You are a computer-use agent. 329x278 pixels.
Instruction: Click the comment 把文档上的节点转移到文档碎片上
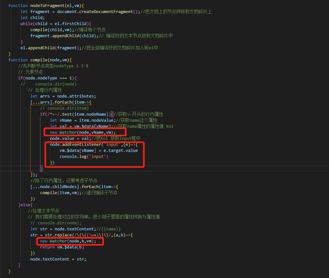tap(176, 12)
